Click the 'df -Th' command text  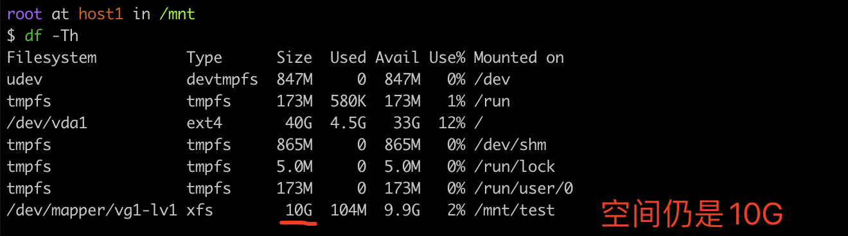pyautogui.click(x=51, y=36)
